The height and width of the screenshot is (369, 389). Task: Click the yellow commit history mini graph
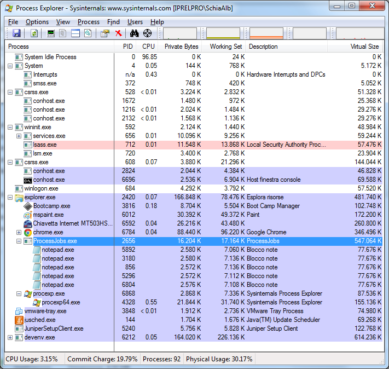(x=223, y=33)
